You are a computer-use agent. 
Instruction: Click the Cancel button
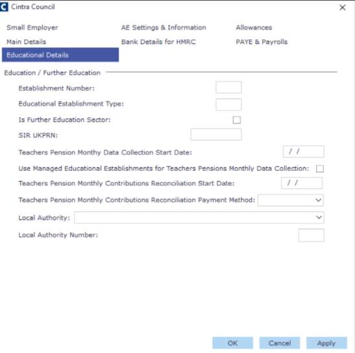pyautogui.click(x=280, y=343)
